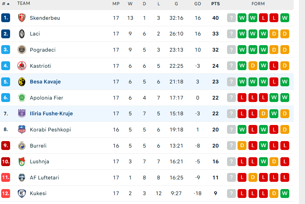Sort standings by PTS column header
The image size is (305, 204).
[215, 4]
